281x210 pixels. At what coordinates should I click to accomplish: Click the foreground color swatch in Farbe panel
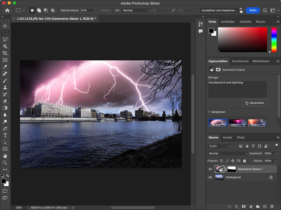211,31
